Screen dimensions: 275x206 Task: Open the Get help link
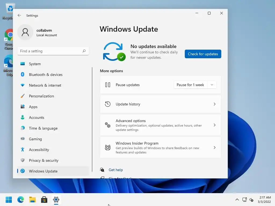point(116,170)
